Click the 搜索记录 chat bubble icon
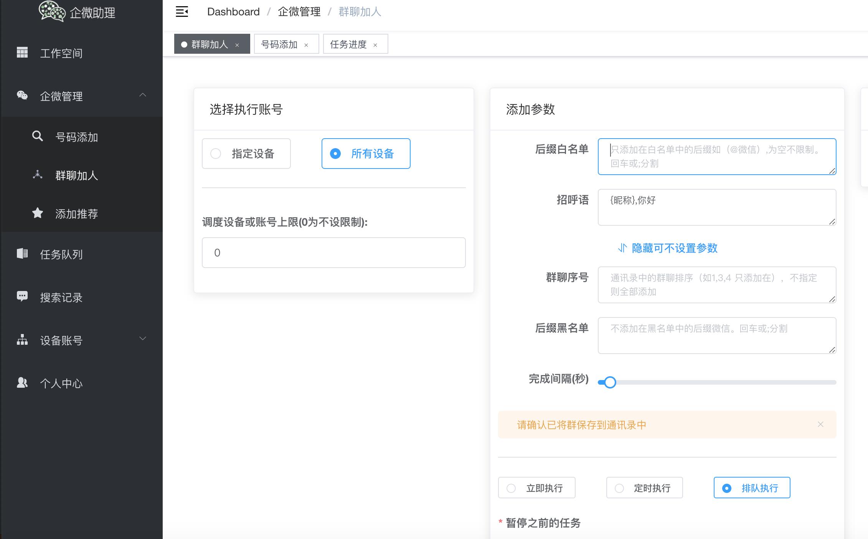This screenshot has height=539, width=868. (22, 296)
